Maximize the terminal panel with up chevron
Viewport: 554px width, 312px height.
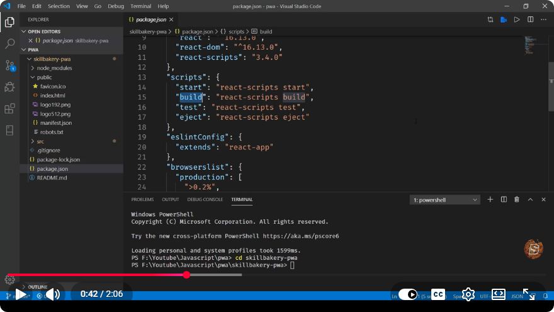(x=530, y=200)
